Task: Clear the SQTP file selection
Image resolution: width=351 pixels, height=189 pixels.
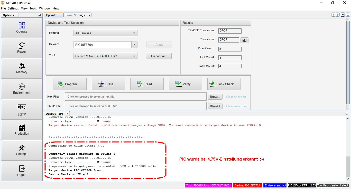Action: tap(236, 106)
